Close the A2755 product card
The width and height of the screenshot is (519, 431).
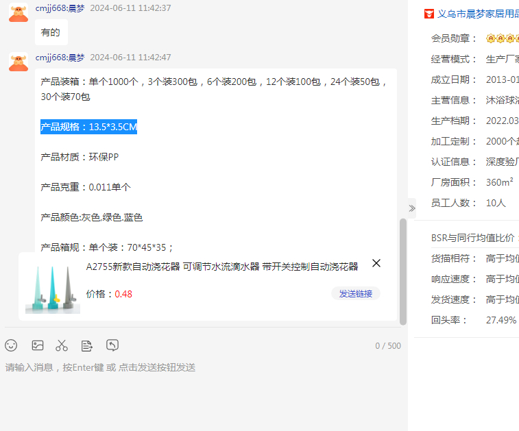point(376,263)
